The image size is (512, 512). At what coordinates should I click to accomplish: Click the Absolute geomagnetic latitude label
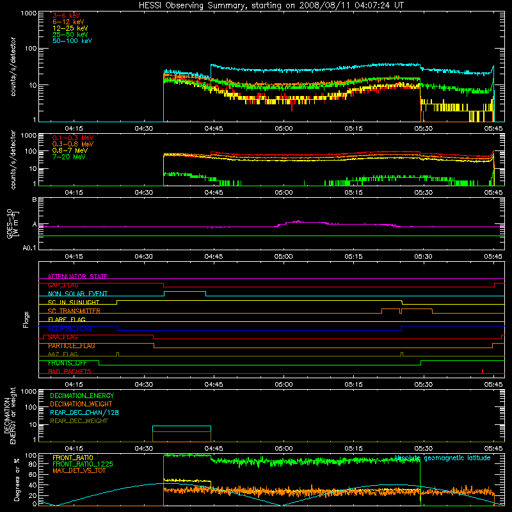[x=442, y=458]
